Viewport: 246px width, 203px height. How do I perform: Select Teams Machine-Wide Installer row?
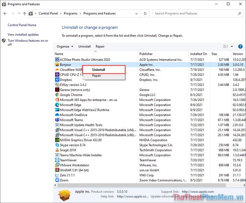click(150, 155)
